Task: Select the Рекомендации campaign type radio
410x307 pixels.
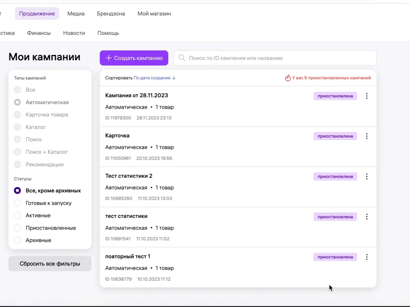Action: [18, 164]
